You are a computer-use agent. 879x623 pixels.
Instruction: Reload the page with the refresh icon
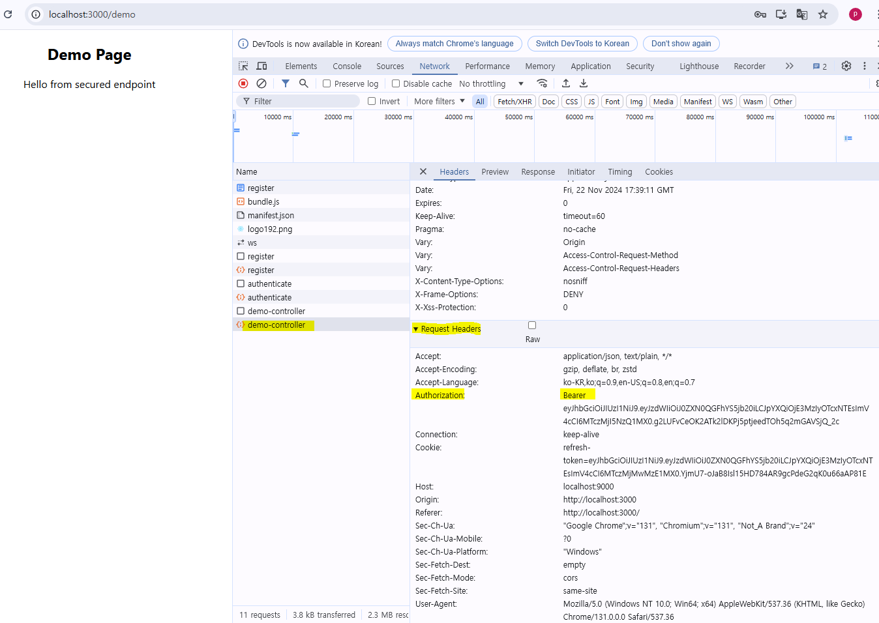point(8,14)
